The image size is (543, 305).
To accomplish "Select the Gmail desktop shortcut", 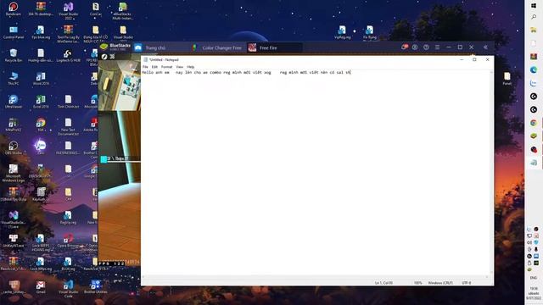I will [41, 287].
